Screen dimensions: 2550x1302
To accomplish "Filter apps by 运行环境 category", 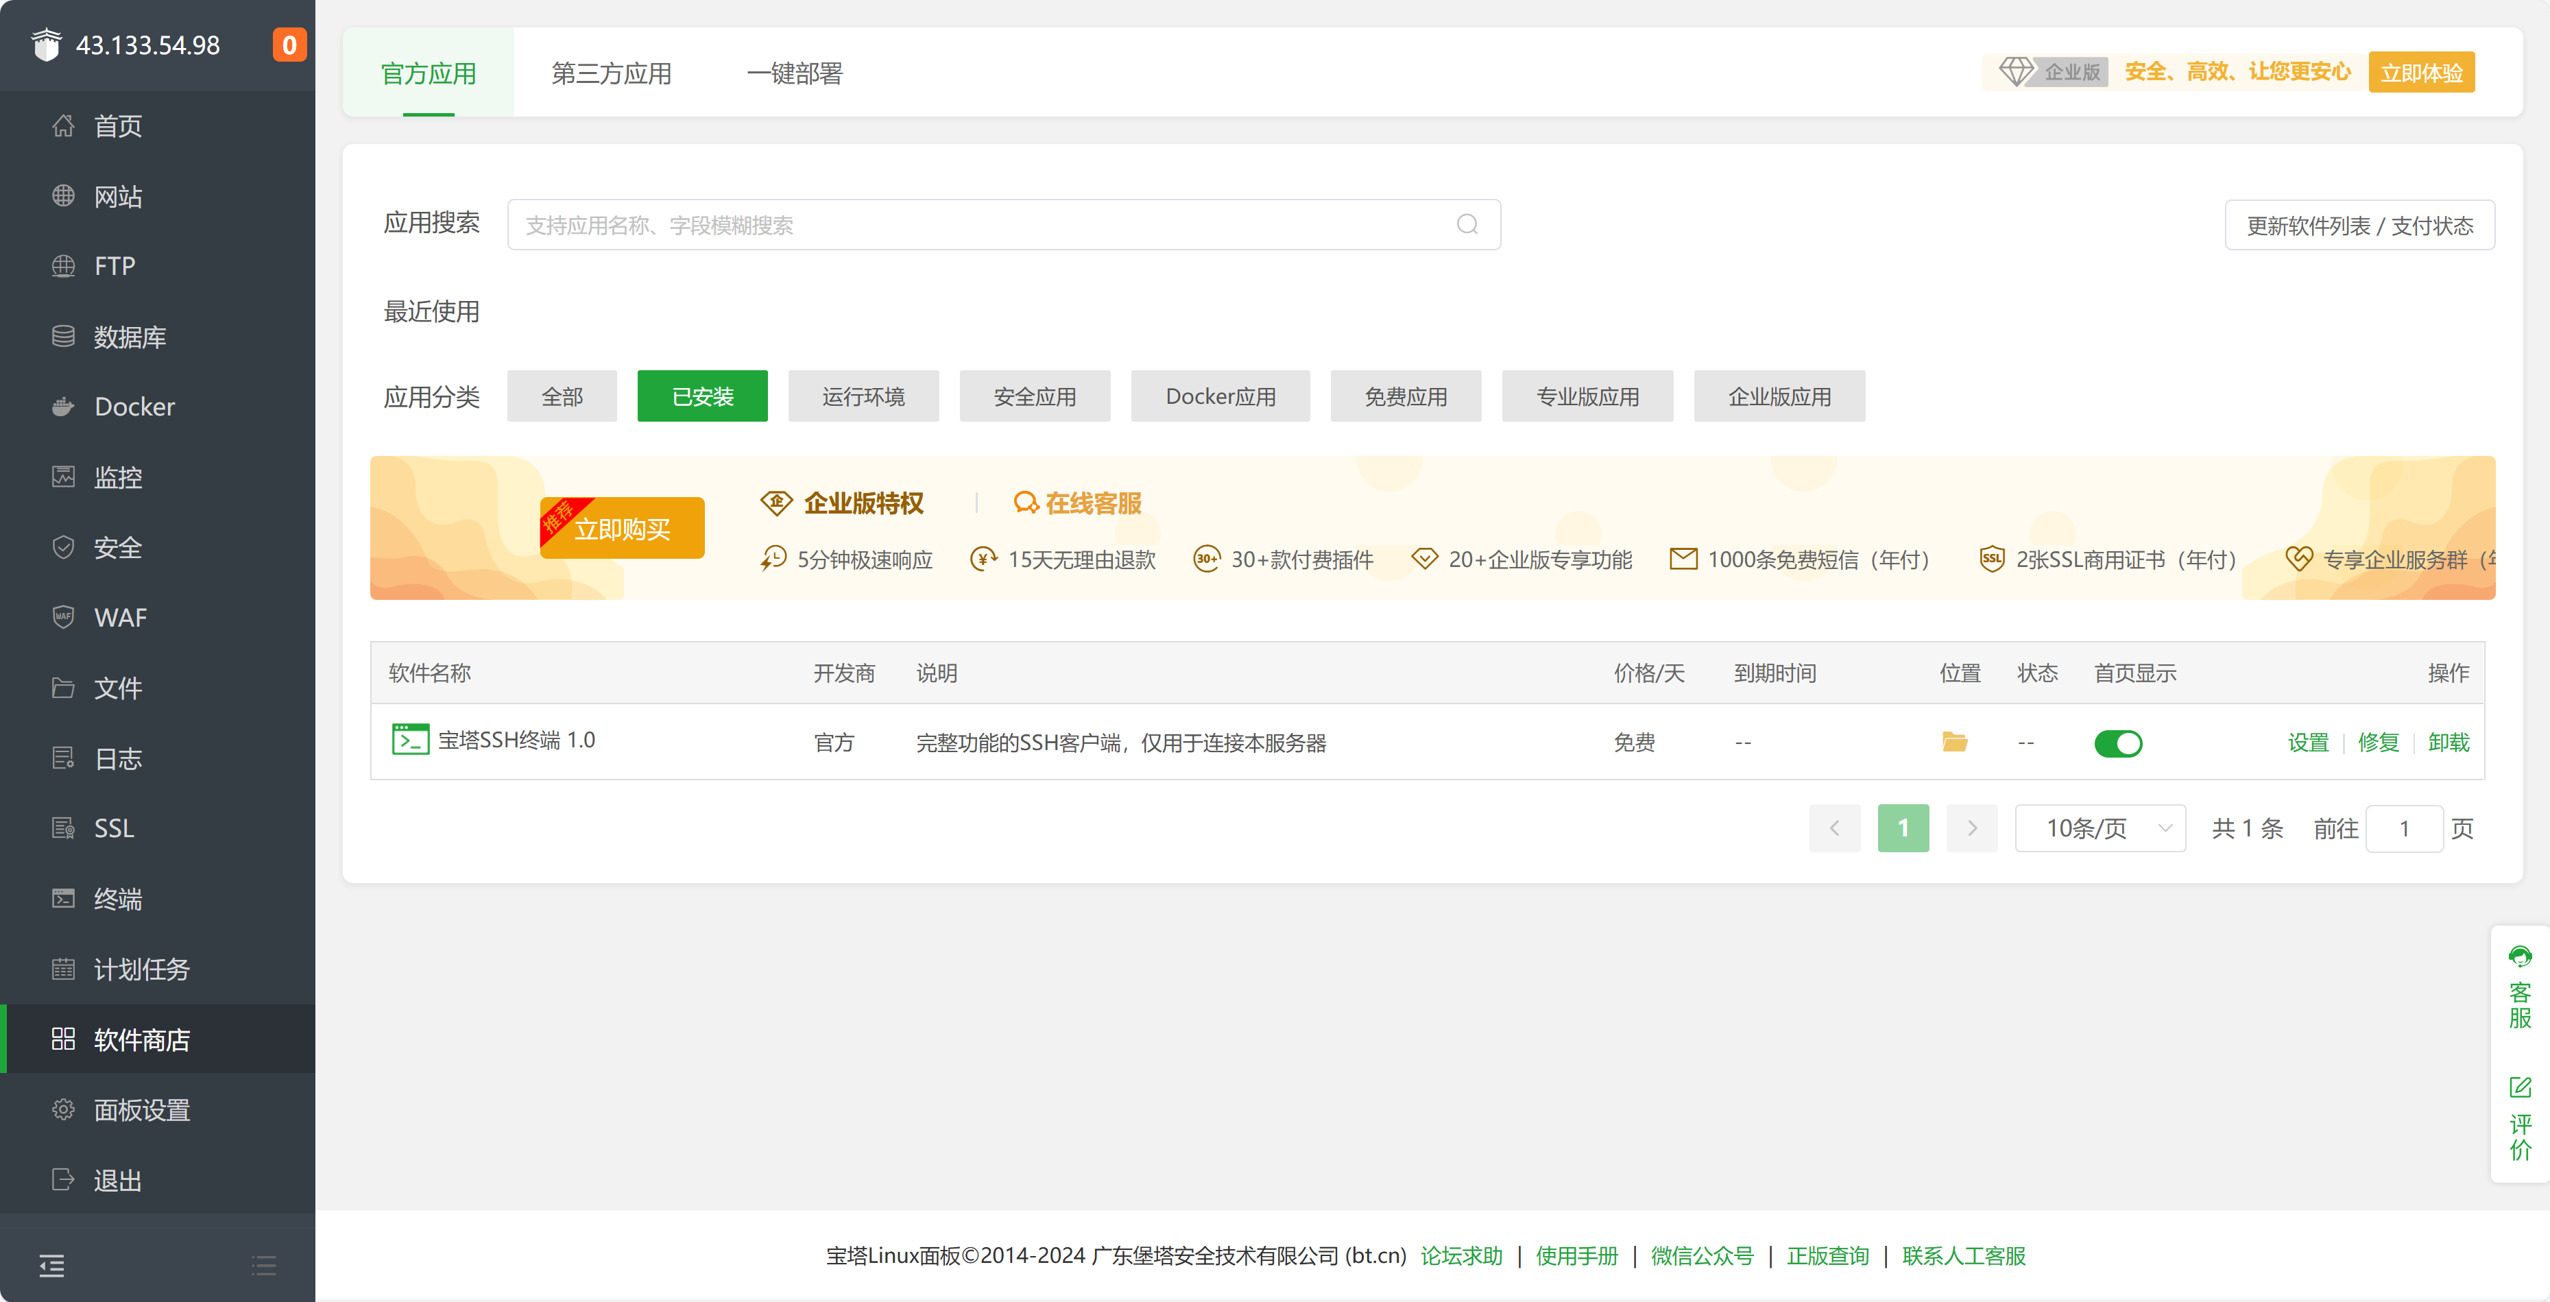I will [863, 397].
